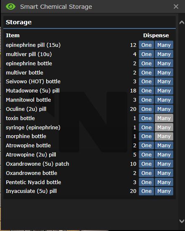Click the Dispense column header
185x231 pixels.
[156, 35]
